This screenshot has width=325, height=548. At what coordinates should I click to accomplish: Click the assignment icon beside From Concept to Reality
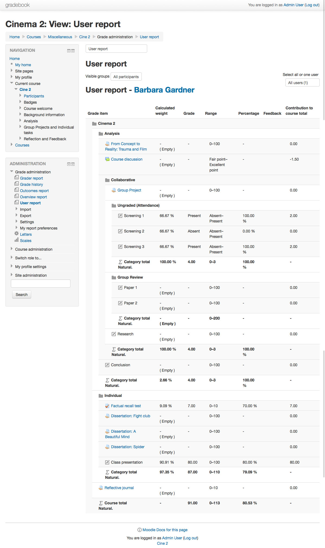(107, 144)
